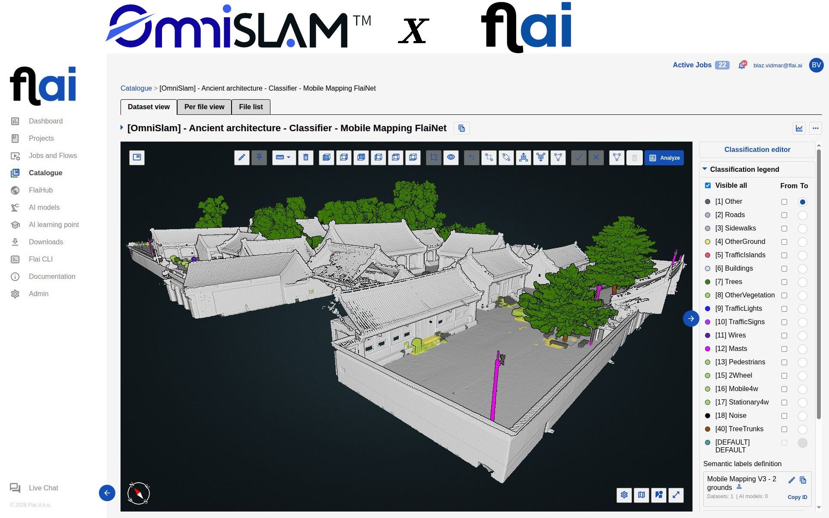829x518 pixels.
Task: Toggle the eye visibility tool in toolbar
Action: point(451,158)
